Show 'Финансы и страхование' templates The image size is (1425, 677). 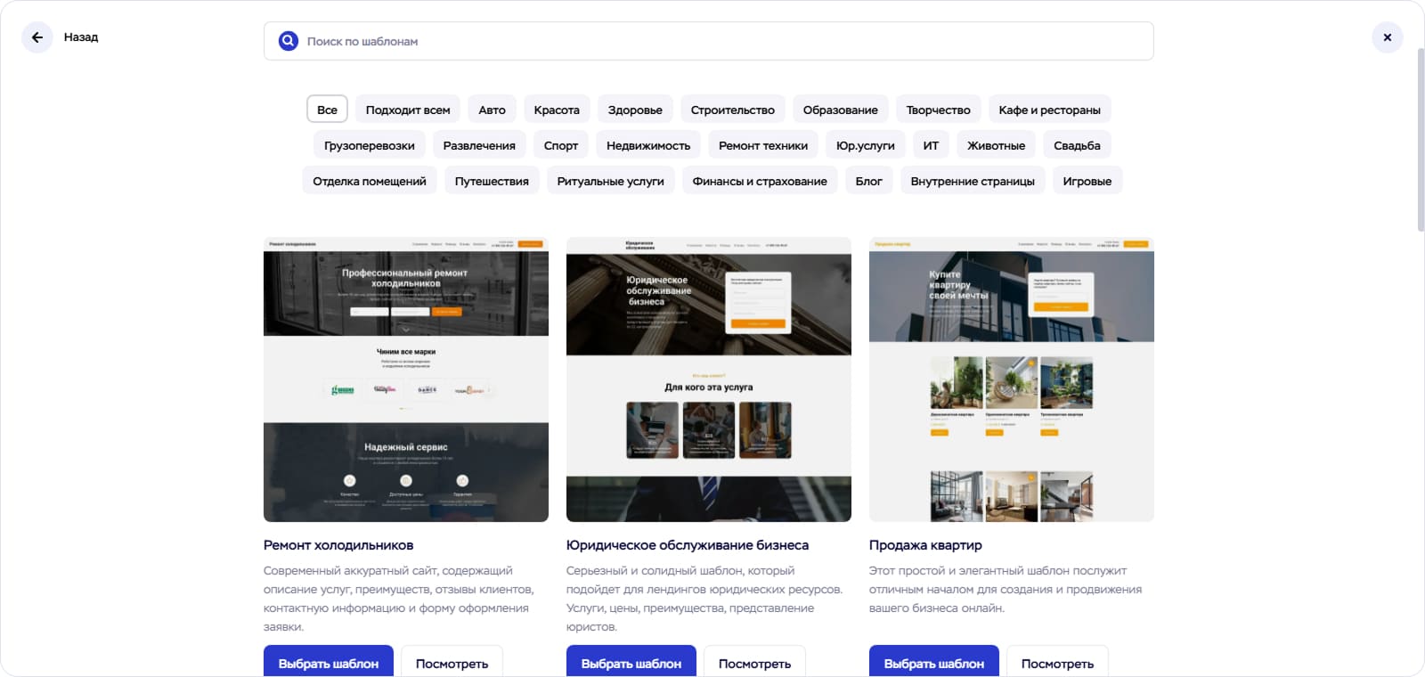[760, 181]
